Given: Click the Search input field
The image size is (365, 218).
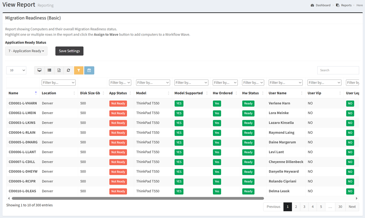Looking at the screenshot, I should [338, 70].
